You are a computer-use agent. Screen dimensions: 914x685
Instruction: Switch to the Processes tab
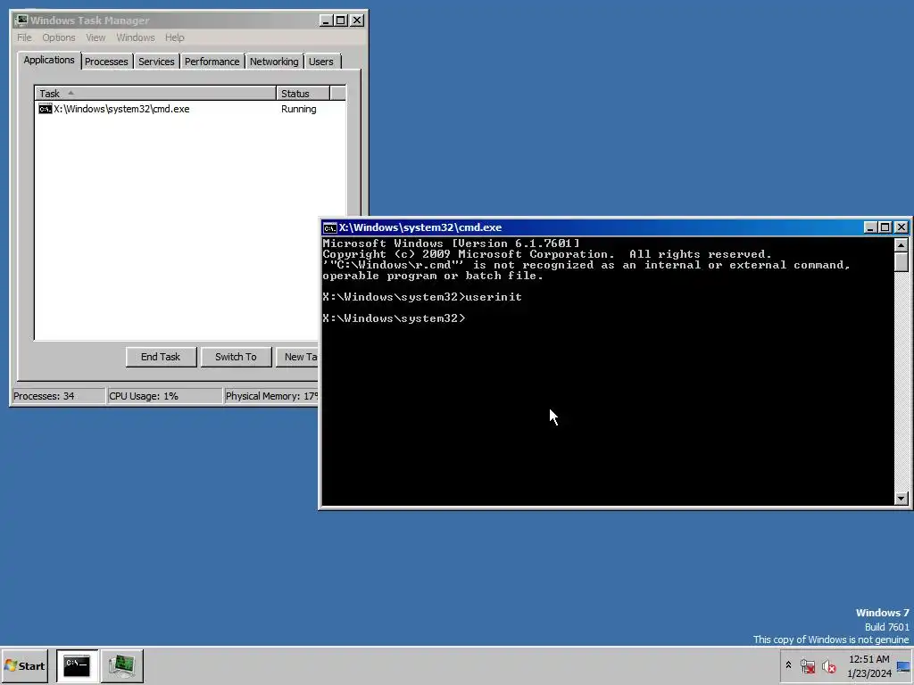click(106, 62)
